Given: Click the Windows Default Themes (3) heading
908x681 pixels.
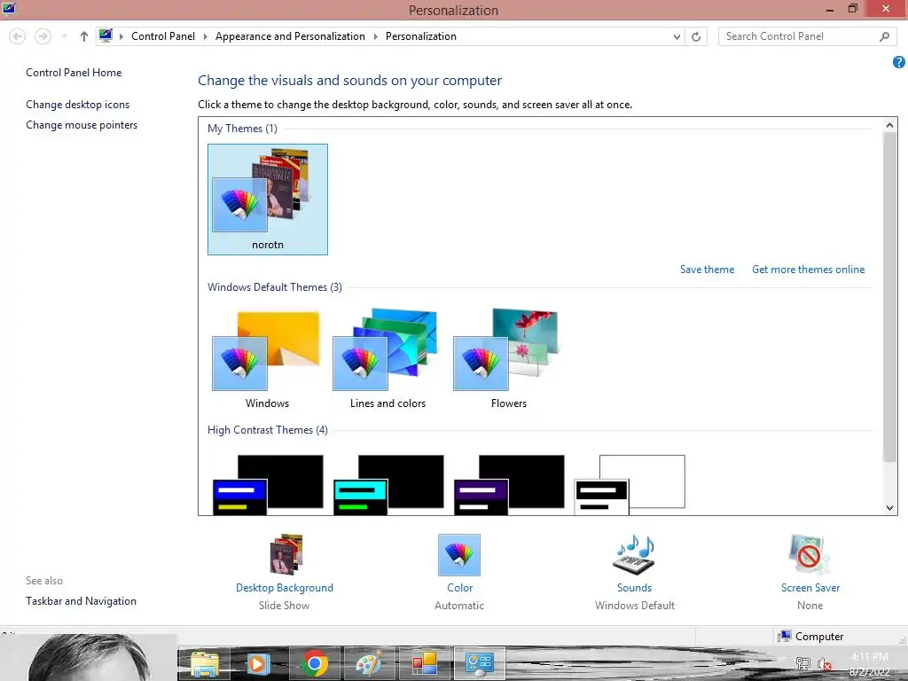Looking at the screenshot, I should coord(275,287).
